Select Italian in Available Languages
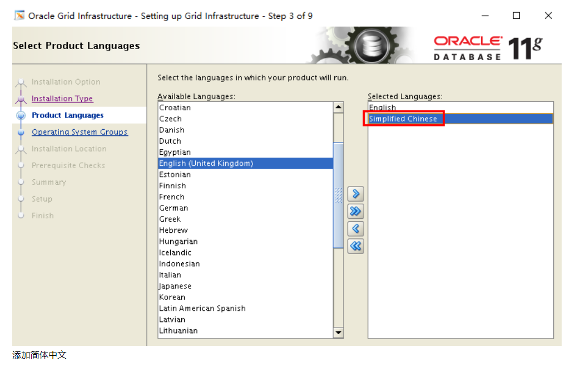The width and height of the screenshot is (575, 367). click(245, 275)
